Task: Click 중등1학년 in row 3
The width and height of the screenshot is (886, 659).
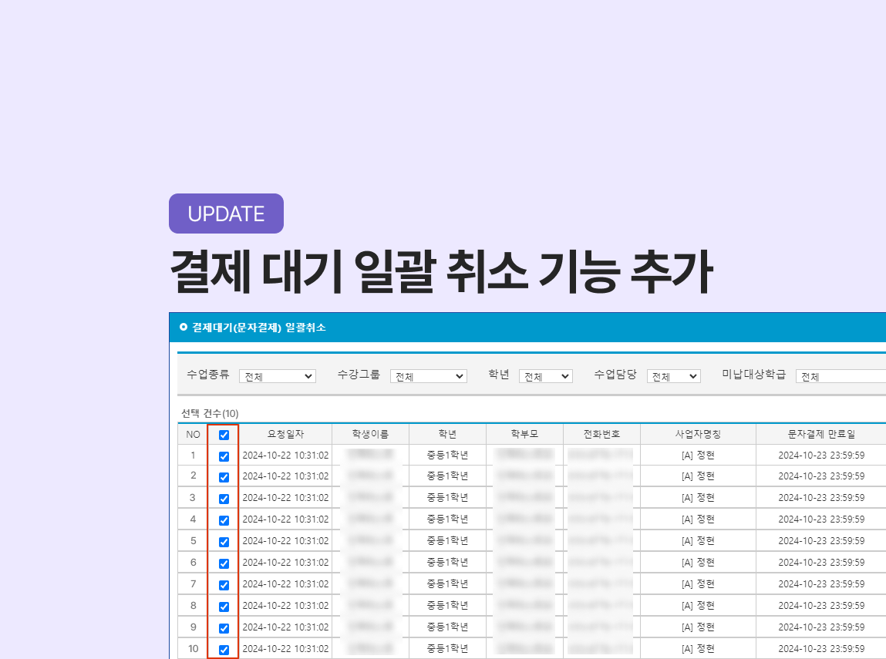Action: coord(447,497)
